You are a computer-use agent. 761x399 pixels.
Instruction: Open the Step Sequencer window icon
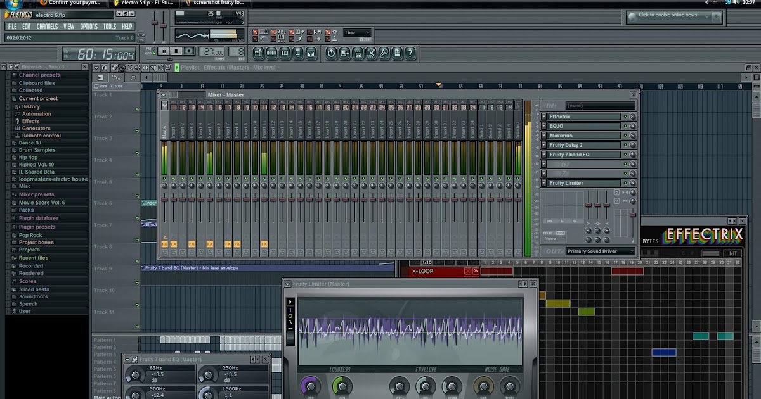(271, 53)
